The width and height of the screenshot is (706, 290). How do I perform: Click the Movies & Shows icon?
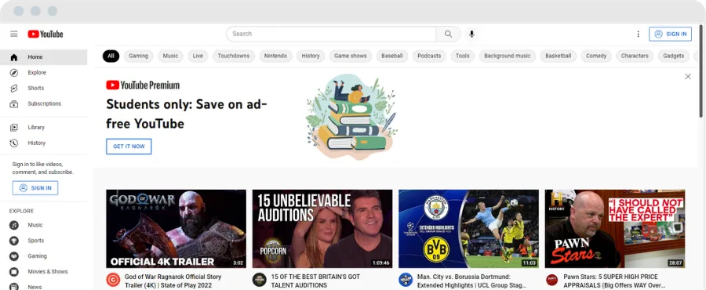click(x=14, y=271)
